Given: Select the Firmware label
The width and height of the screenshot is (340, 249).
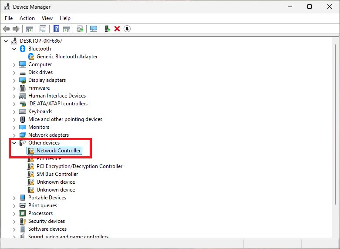Looking at the screenshot, I should [x=39, y=88].
